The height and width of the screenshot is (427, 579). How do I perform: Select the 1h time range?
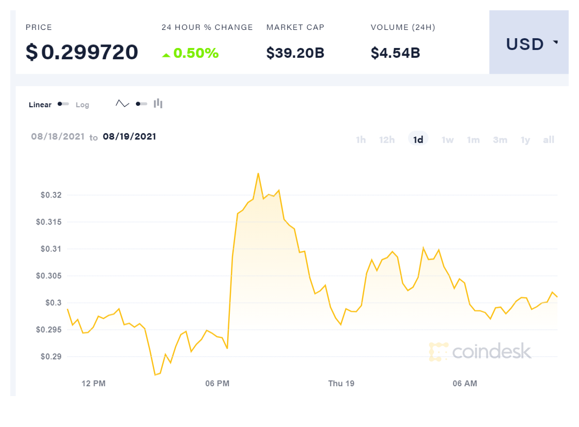[361, 140]
